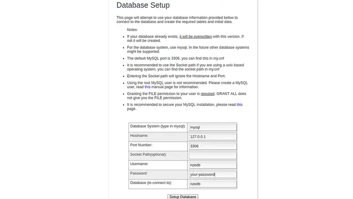Click the 'Socket Path(optional):' label
353x199 pixels.
[x=148, y=154]
